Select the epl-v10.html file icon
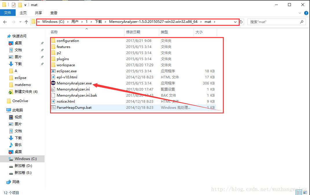 pos(53,77)
